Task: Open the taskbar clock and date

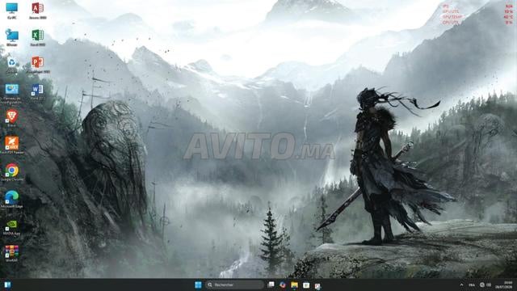Action: [x=508, y=285]
